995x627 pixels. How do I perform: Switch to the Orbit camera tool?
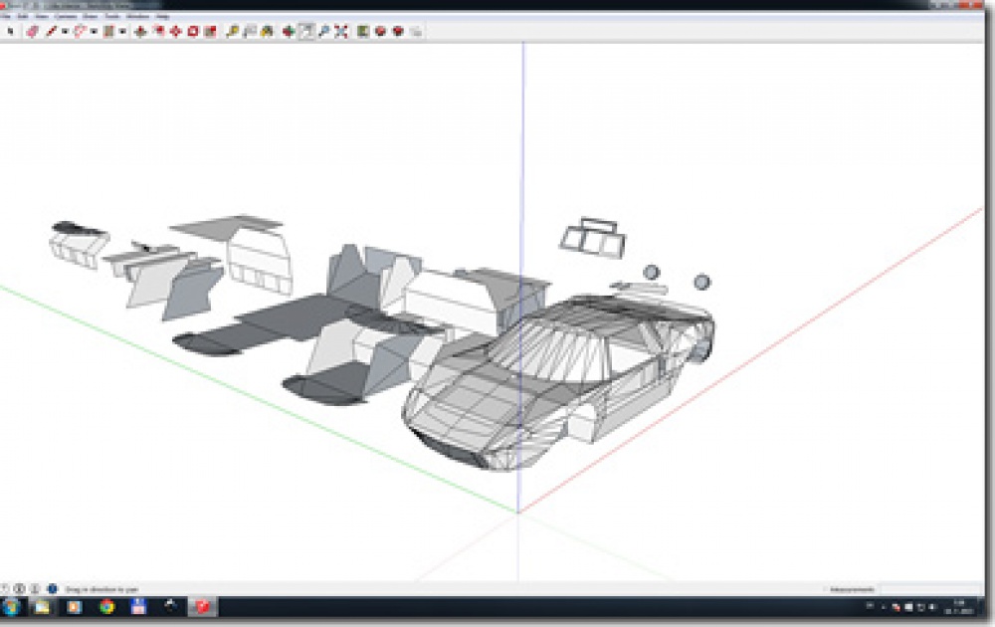coord(289,31)
